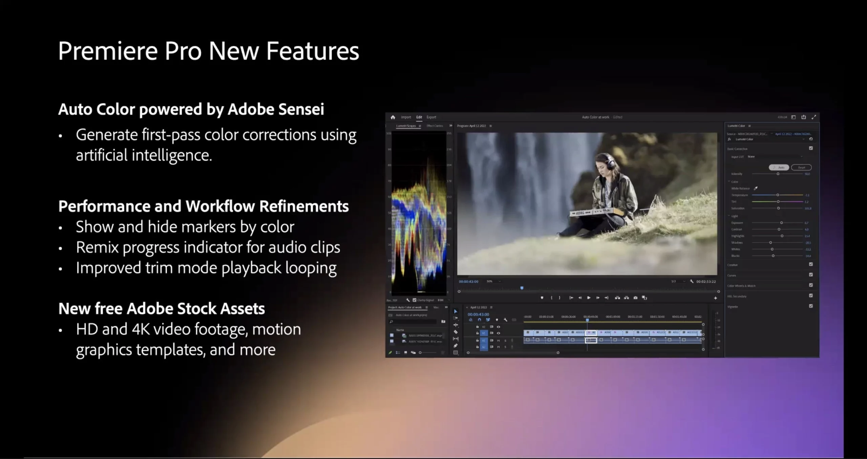The height and width of the screenshot is (459, 867).
Task: Select the Rectangle tool
Action: tap(456, 352)
